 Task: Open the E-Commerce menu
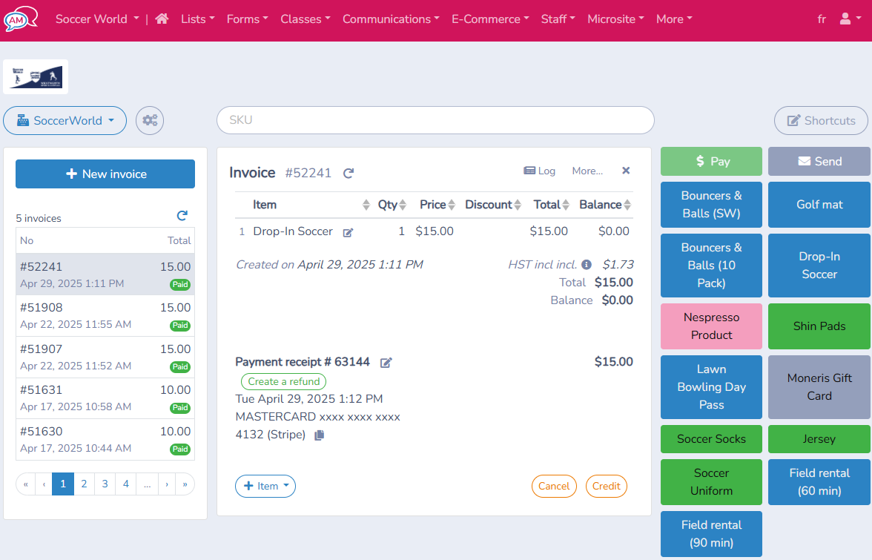pos(490,19)
